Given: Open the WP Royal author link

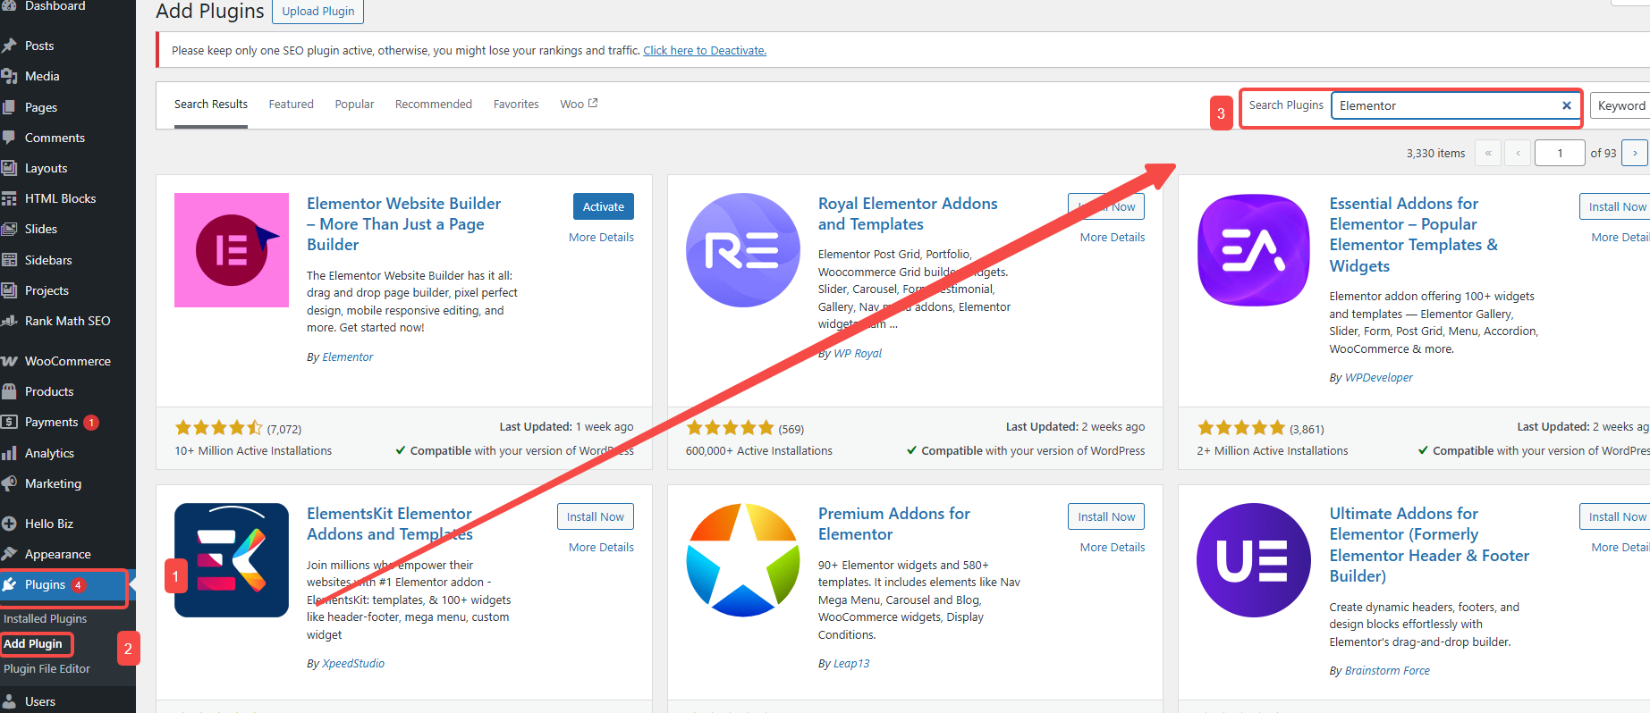Looking at the screenshot, I should 858,354.
